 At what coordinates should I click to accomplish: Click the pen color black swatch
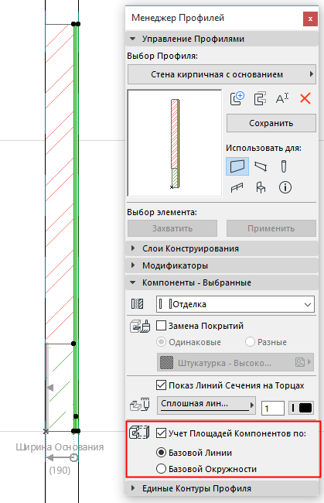pos(305,408)
